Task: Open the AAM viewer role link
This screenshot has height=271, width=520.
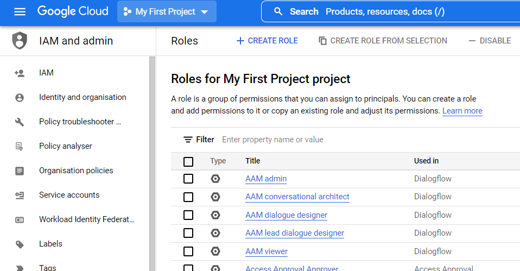Action: click(x=267, y=251)
